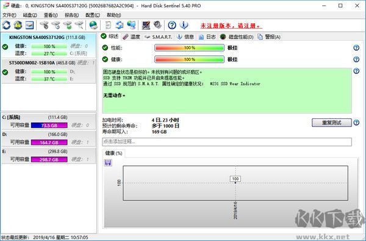Click the first disk test icon in the toolbar
Screen dimensions: 366x241
tap(44, 25)
